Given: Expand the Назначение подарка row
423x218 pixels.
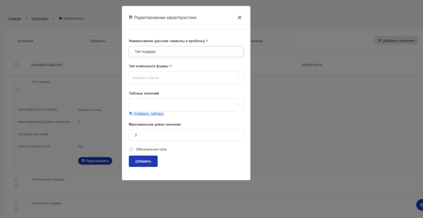Looking at the screenshot, I should 16,203.
